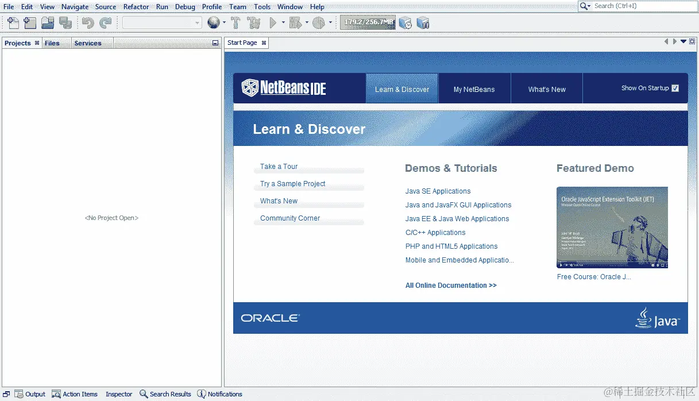The height and width of the screenshot is (401, 699).
Task: Open the Tools menu
Action: tap(262, 7)
